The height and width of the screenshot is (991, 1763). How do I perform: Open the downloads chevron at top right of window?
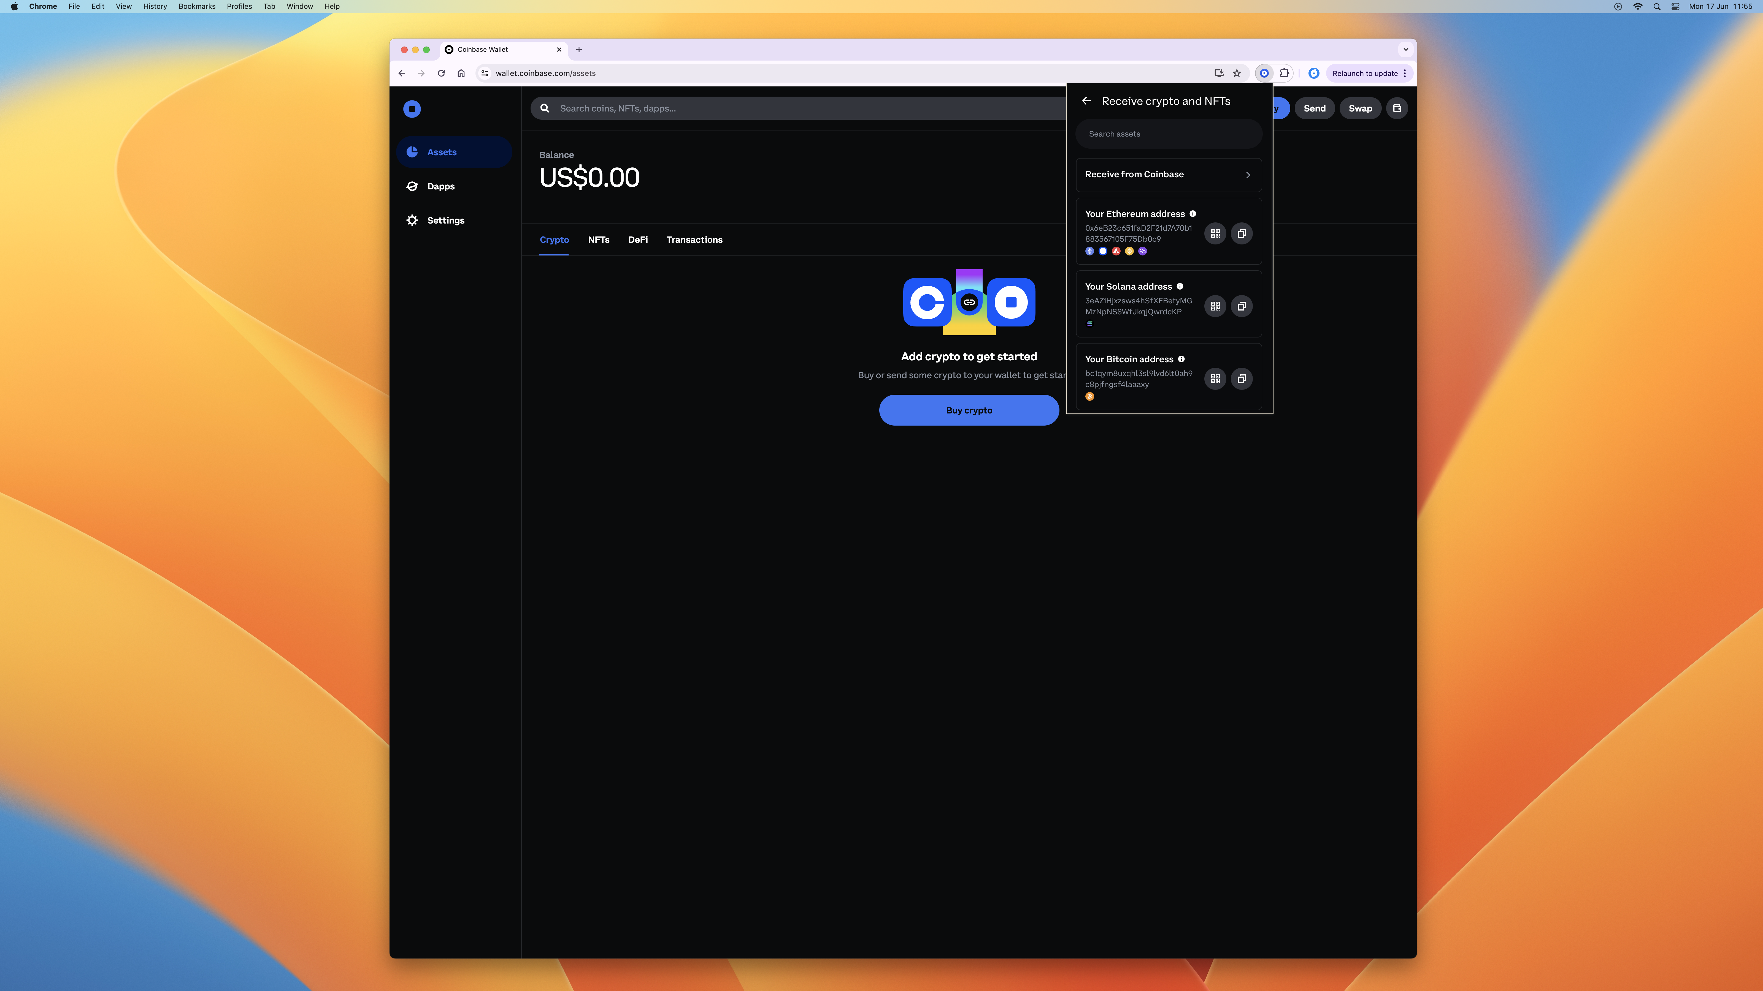pos(1407,49)
